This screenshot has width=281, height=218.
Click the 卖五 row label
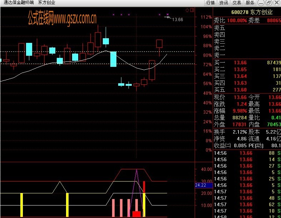219,28
